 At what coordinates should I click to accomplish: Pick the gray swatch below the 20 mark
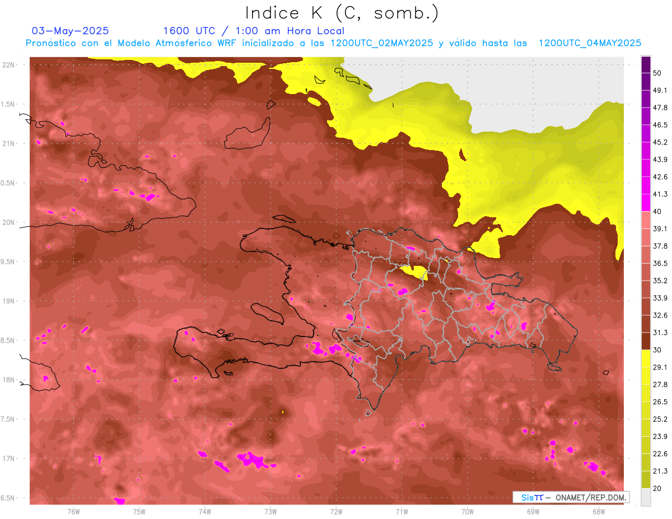click(x=646, y=497)
